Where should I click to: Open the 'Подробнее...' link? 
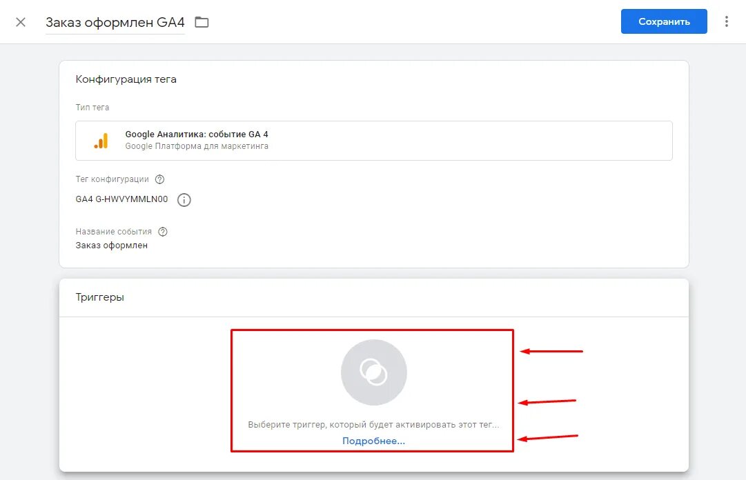click(373, 441)
